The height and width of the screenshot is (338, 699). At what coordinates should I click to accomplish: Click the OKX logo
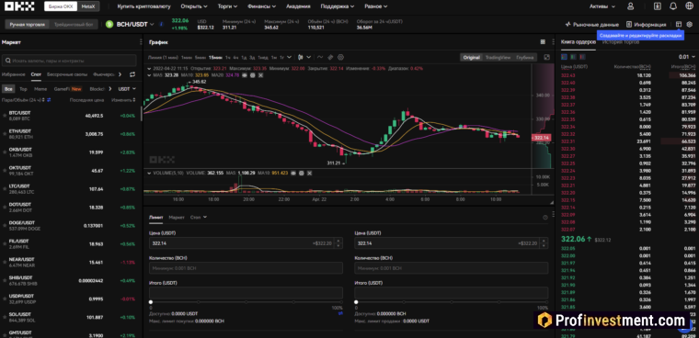(19, 6)
